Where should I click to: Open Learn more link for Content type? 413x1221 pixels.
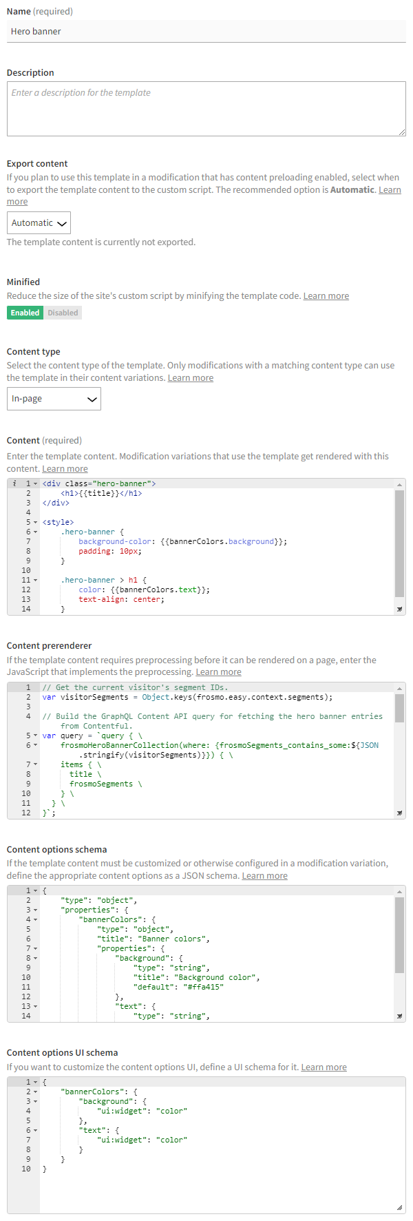click(x=190, y=378)
